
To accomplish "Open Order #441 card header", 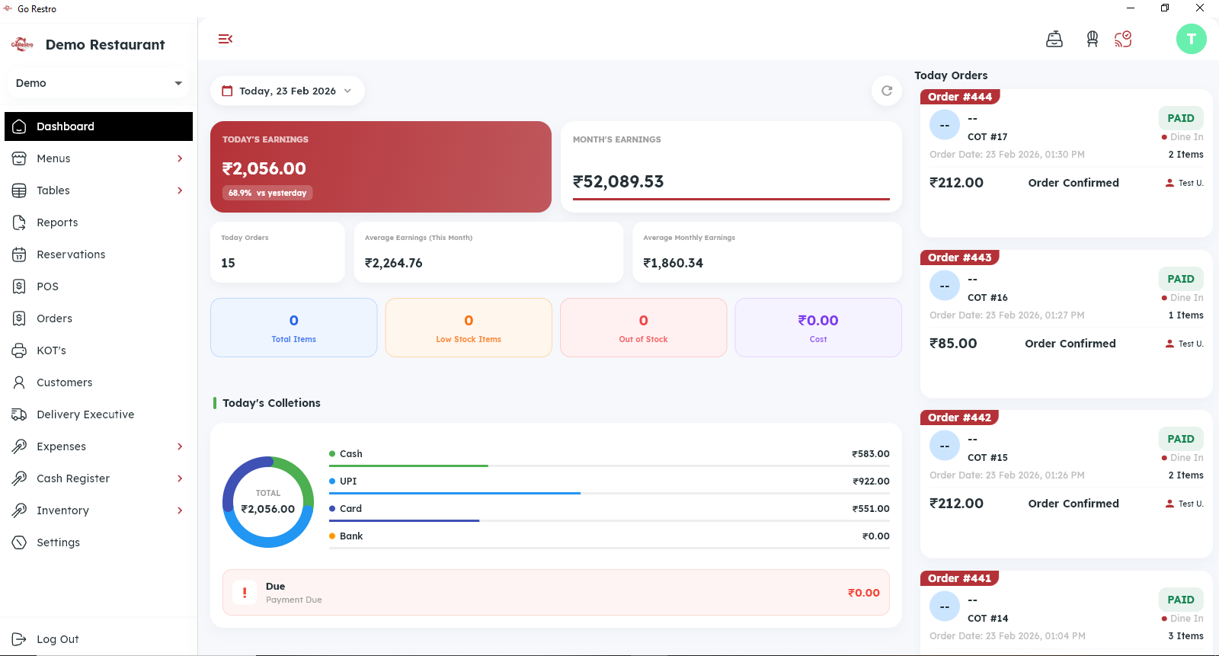I will [x=960, y=578].
